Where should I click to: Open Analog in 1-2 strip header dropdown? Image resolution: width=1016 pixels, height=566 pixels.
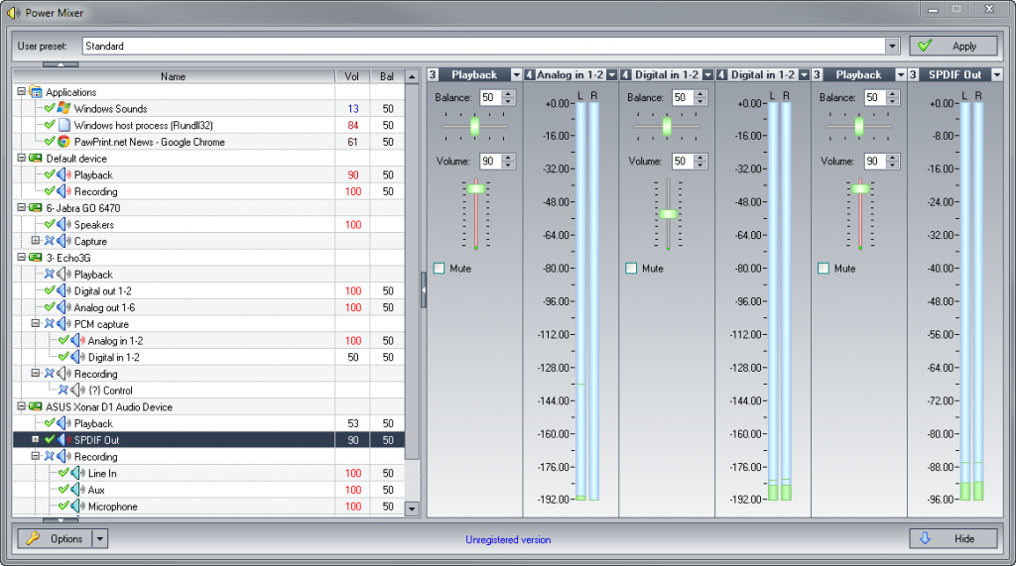coord(611,75)
